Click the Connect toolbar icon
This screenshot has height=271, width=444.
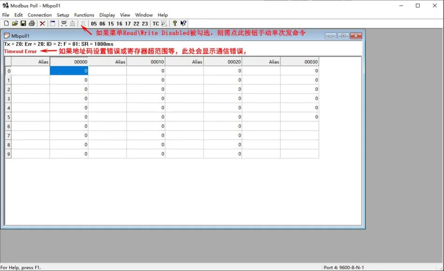pos(64,23)
